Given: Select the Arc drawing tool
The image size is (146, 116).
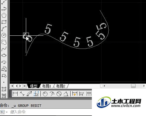Looking at the screenshot, I should click(4, 29).
